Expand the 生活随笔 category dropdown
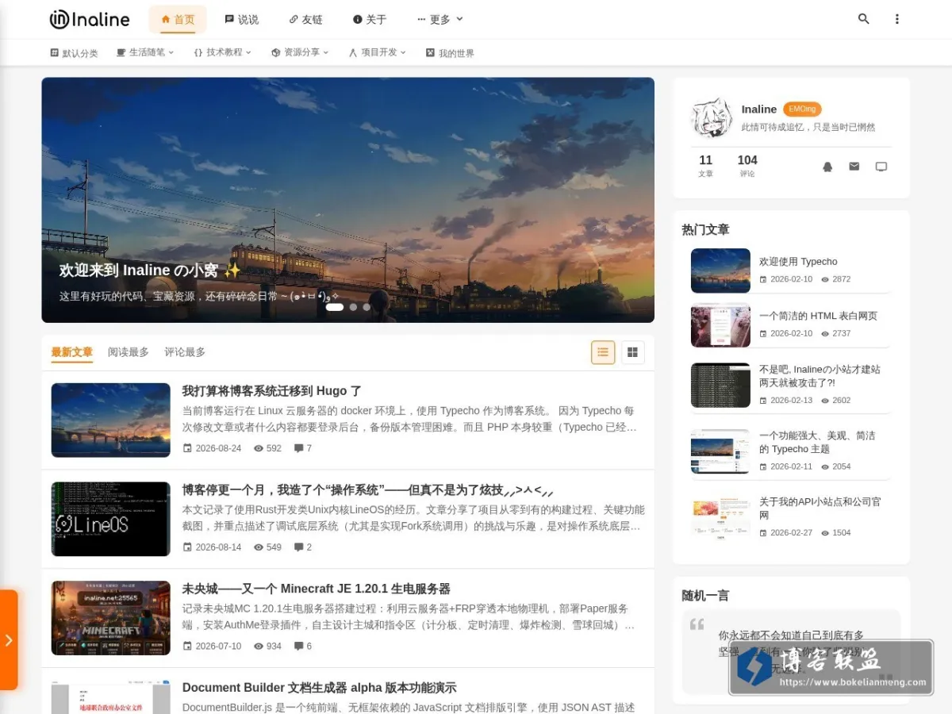Screen dimensions: 952x714 145,52
